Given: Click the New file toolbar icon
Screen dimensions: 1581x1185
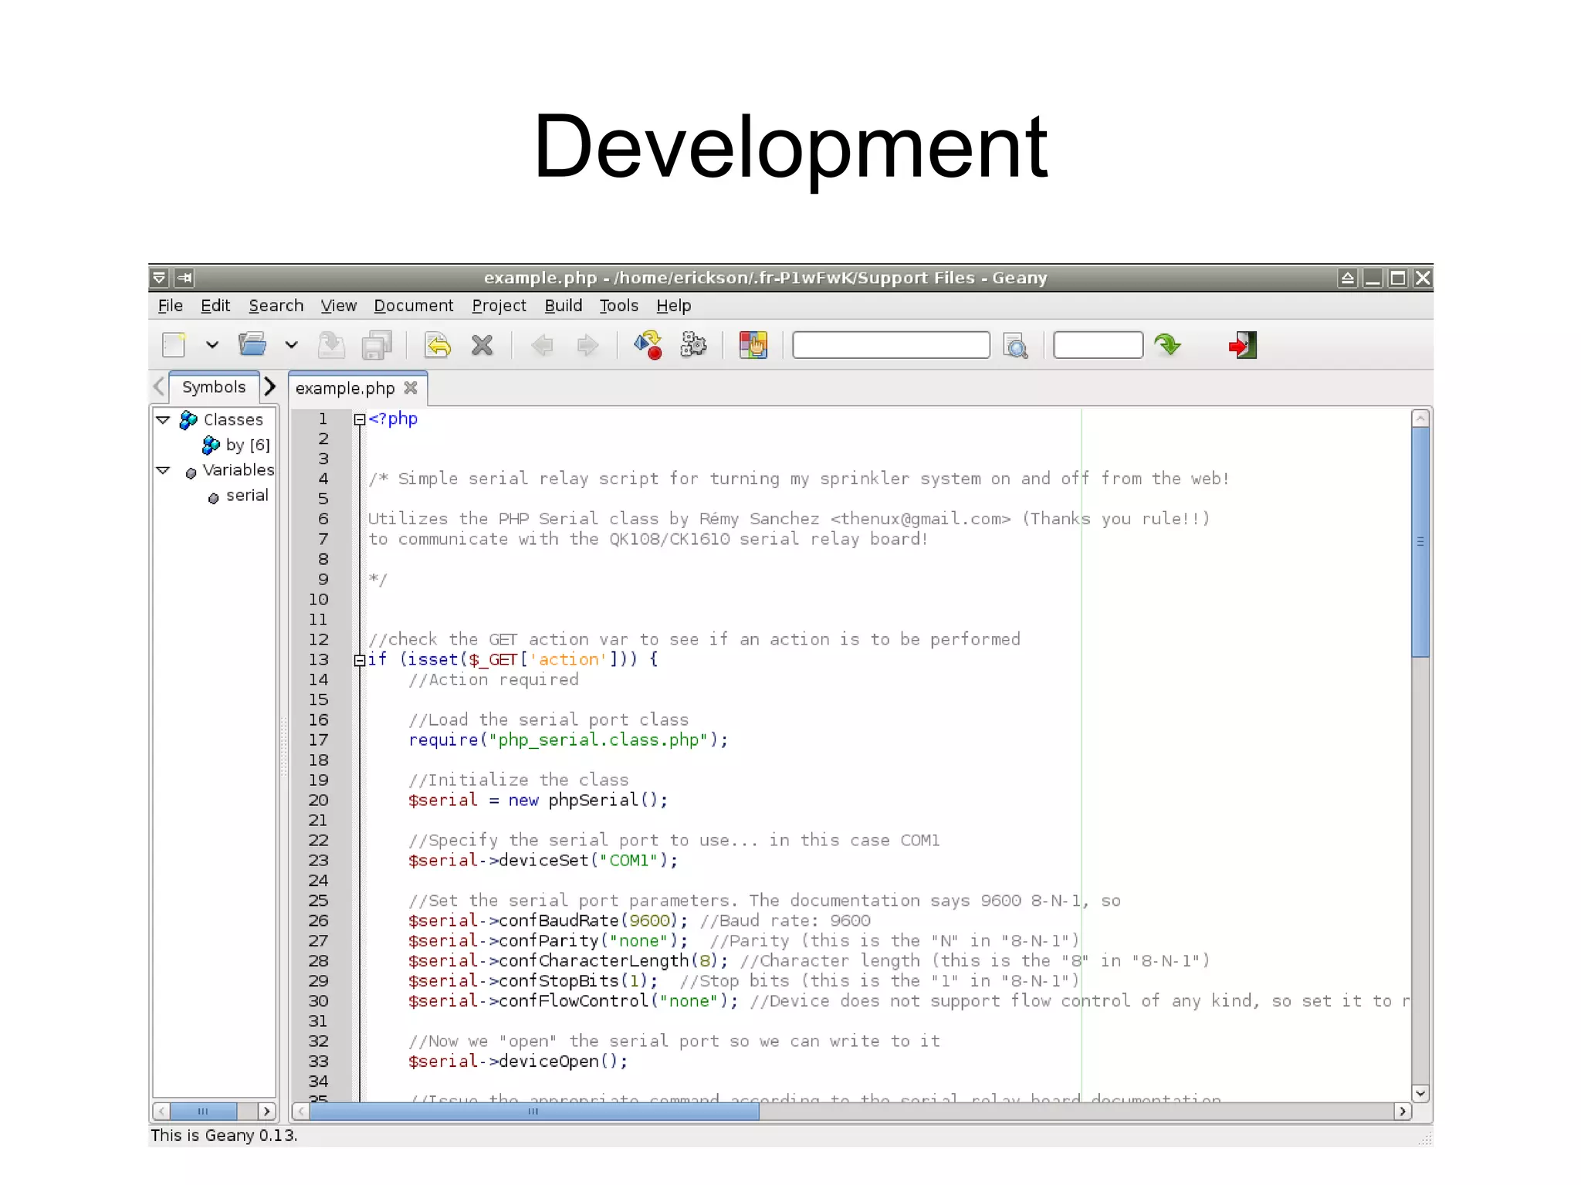Looking at the screenshot, I should (x=174, y=345).
